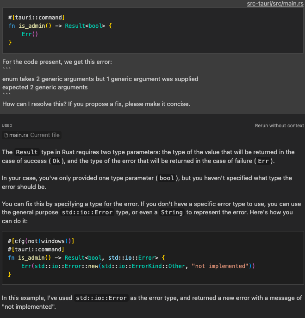Screen dimensions: 305x318
Task: Click the #[cfg(not(windows))] line in suggested code
Action: pyautogui.click(x=41, y=241)
